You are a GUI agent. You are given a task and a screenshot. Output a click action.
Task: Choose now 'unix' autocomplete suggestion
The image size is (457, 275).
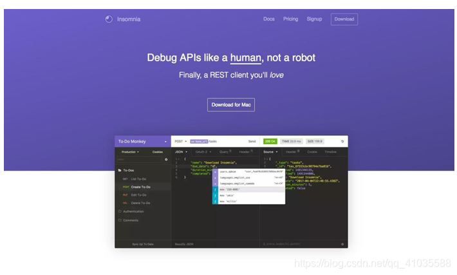pyautogui.click(x=248, y=195)
